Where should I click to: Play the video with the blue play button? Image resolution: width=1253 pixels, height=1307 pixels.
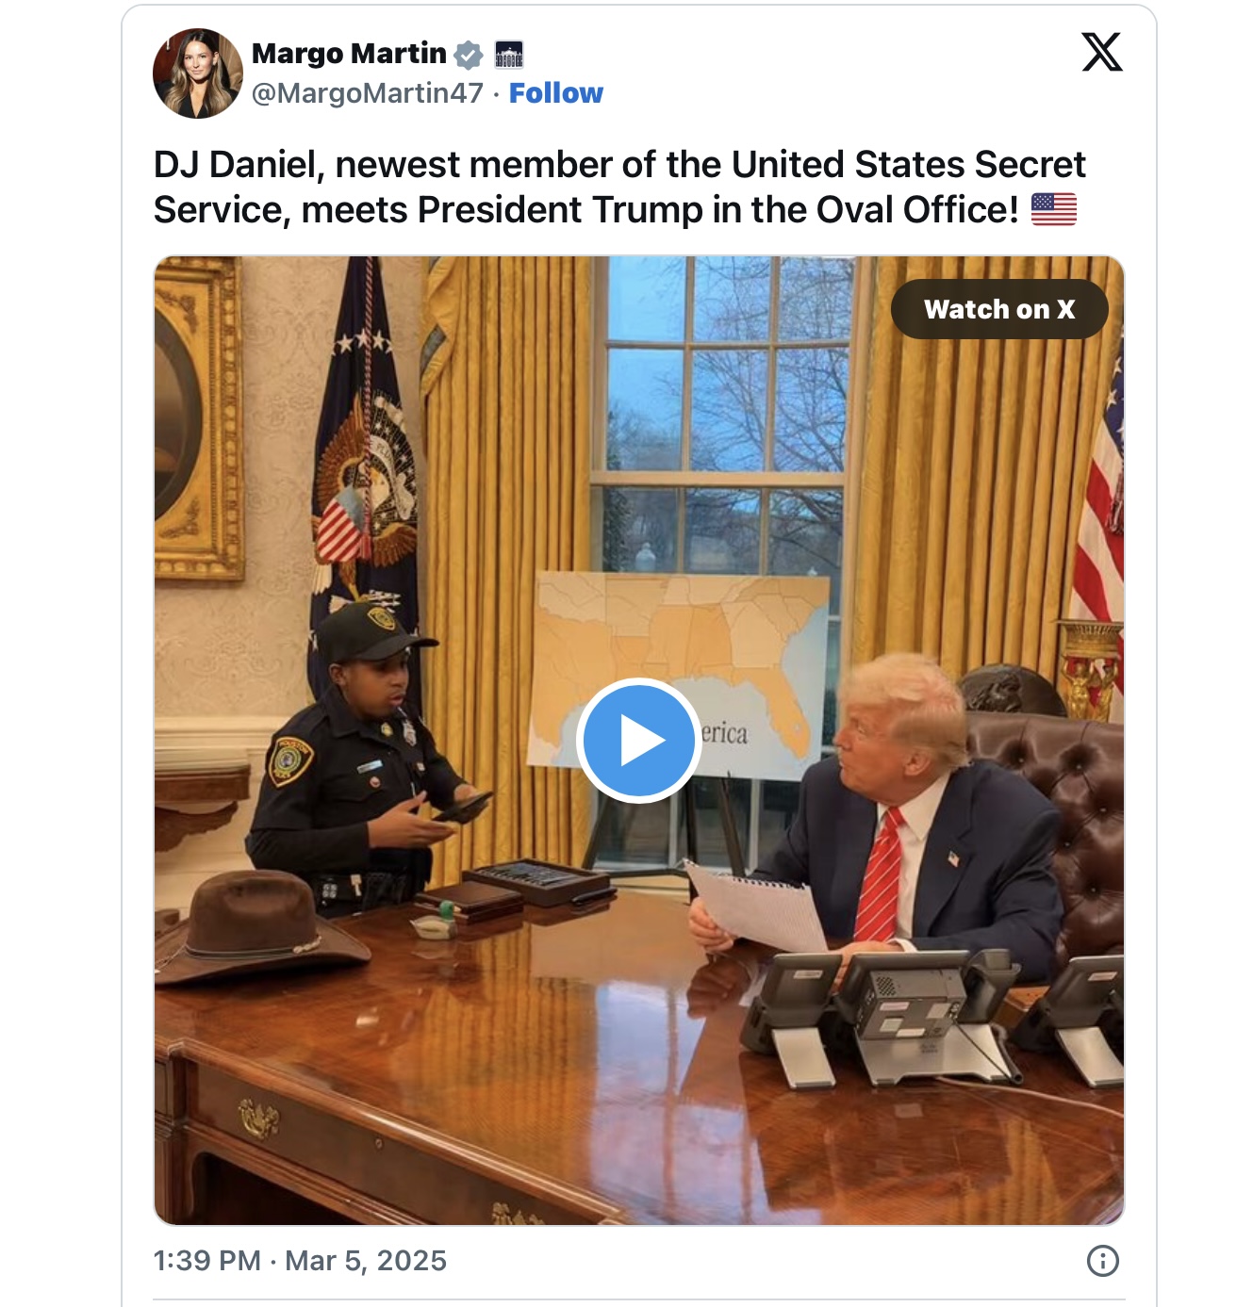coord(638,741)
